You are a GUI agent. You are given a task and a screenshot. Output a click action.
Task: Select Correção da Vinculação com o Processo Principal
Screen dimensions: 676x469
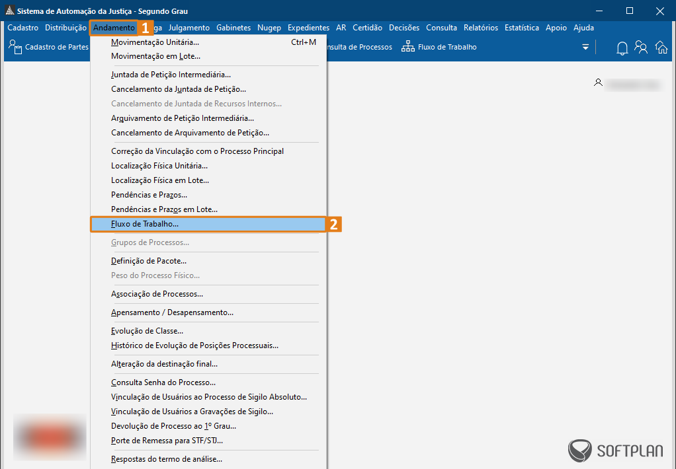coord(208,151)
